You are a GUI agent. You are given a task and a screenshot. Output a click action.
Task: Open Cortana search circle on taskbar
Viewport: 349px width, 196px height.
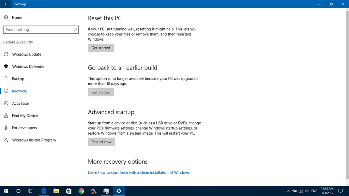(x=18, y=191)
